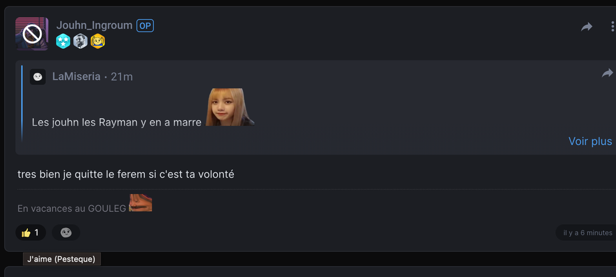The width and height of the screenshot is (616, 277).
Task: Click Jouhn_Ingroum's blocked profile avatar
Action: click(32, 34)
